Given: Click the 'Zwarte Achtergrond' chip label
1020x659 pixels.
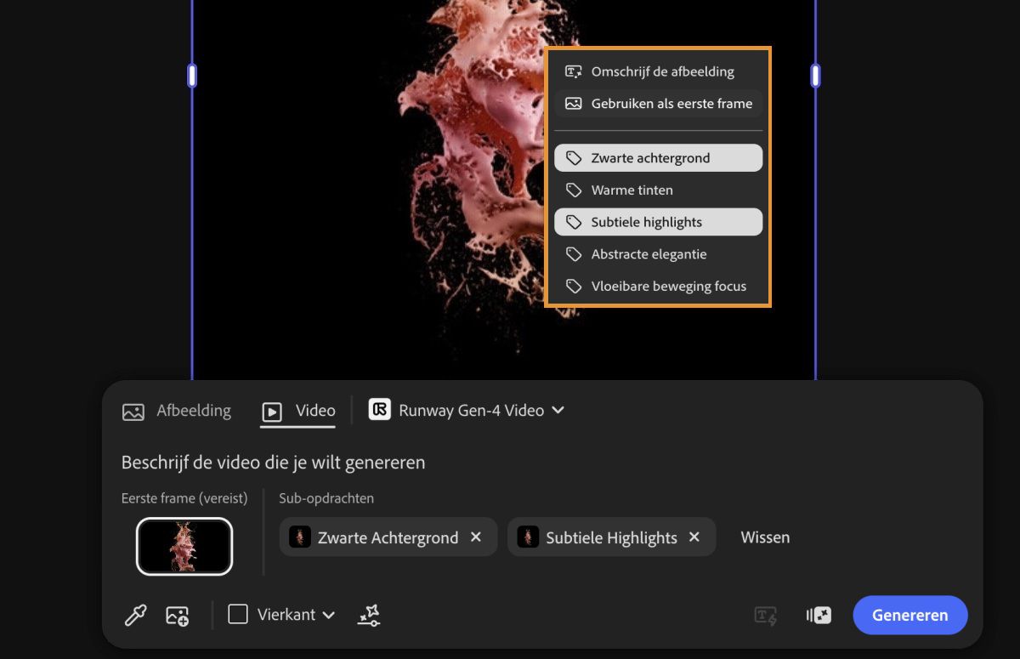Looking at the screenshot, I should [x=388, y=537].
